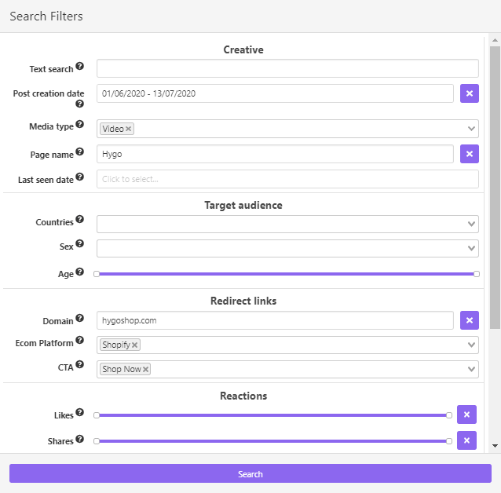
Task: Click the Text search help icon
Action: pos(79,66)
